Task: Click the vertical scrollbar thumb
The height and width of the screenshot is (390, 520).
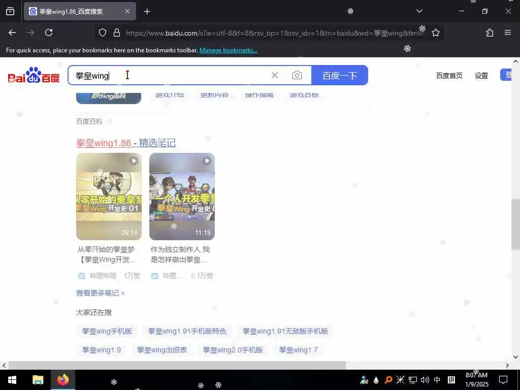Action: tap(515, 224)
